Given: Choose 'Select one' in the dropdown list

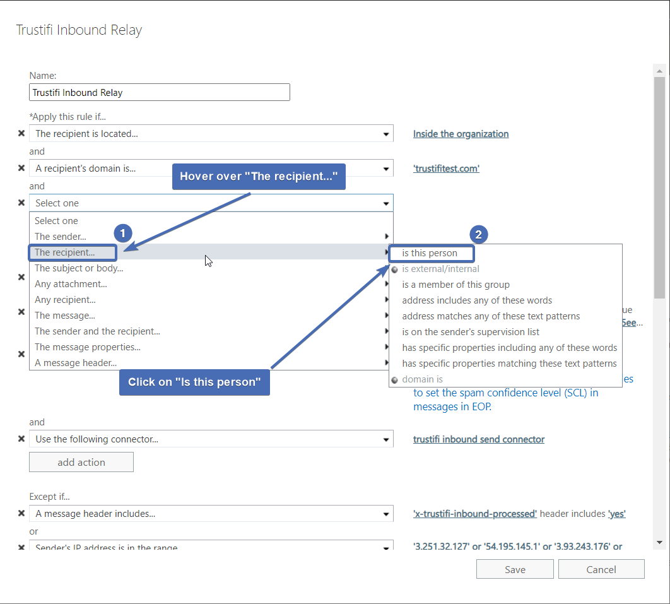Looking at the screenshot, I should 211,220.
